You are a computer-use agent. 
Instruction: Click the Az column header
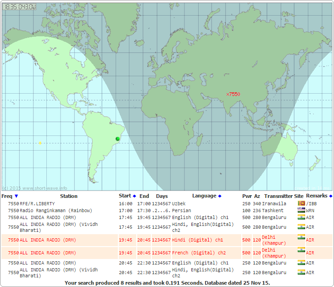pos(257,196)
